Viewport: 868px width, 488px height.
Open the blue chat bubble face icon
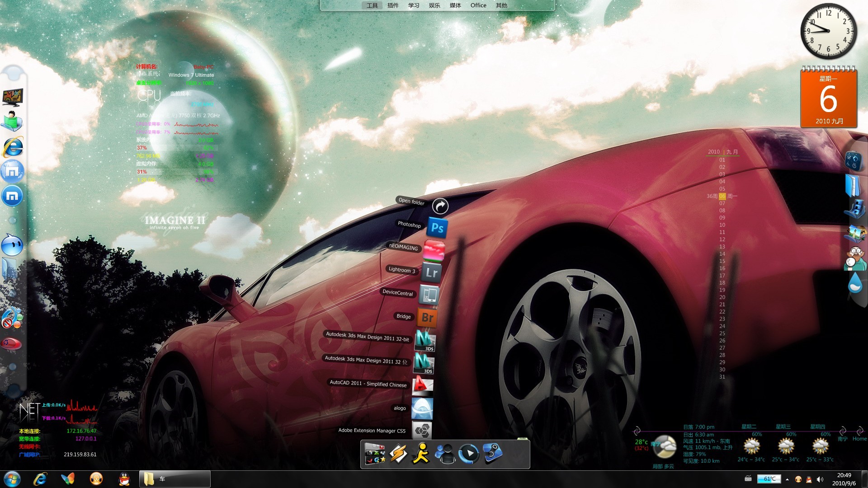click(x=12, y=245)
